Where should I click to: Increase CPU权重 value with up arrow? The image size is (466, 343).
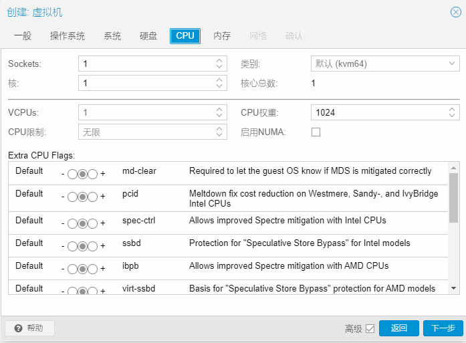tap(452, 110)
